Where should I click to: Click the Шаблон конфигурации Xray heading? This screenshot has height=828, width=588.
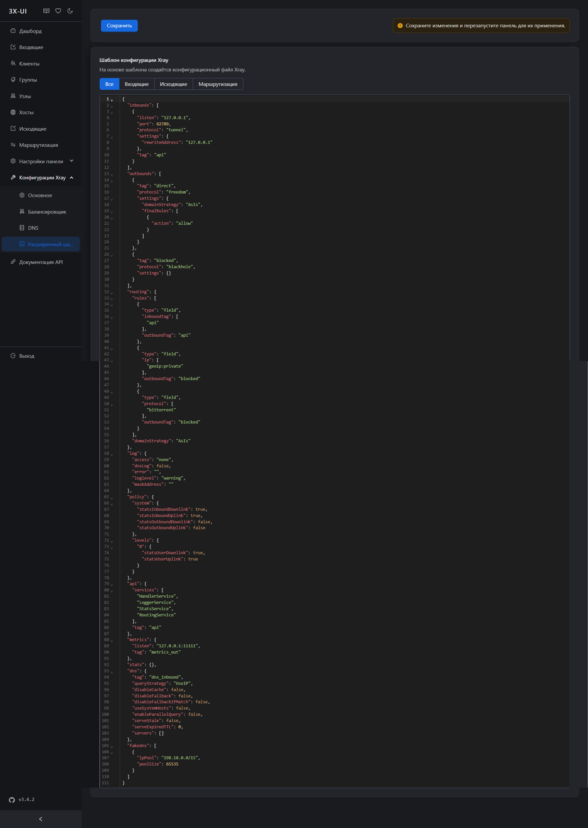pos(134,60)
